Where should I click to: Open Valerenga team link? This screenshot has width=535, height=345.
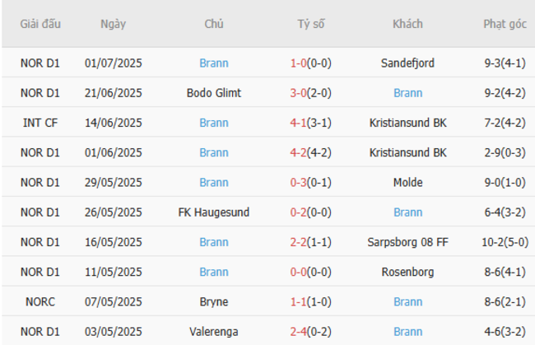click(x=214, y=332)
